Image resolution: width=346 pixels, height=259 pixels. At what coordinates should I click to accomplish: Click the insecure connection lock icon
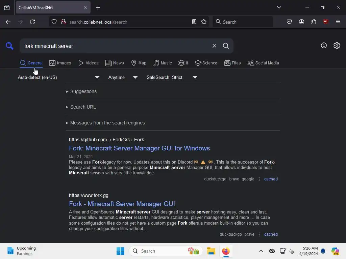(64, 22)
